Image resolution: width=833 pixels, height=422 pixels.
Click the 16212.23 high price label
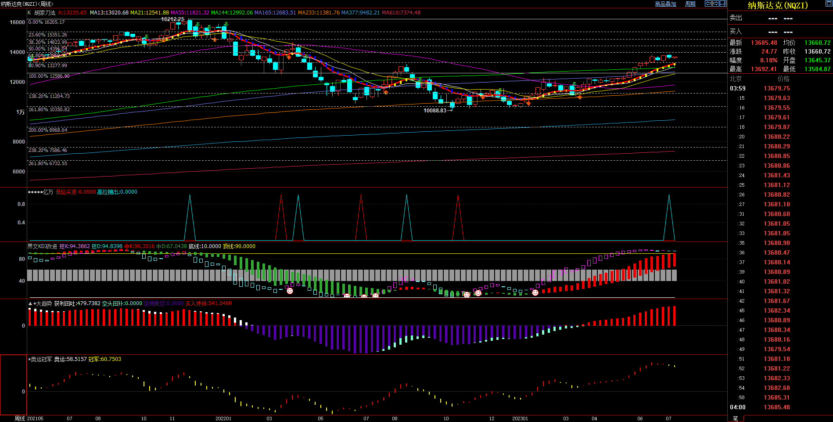[x=172, y=19]
